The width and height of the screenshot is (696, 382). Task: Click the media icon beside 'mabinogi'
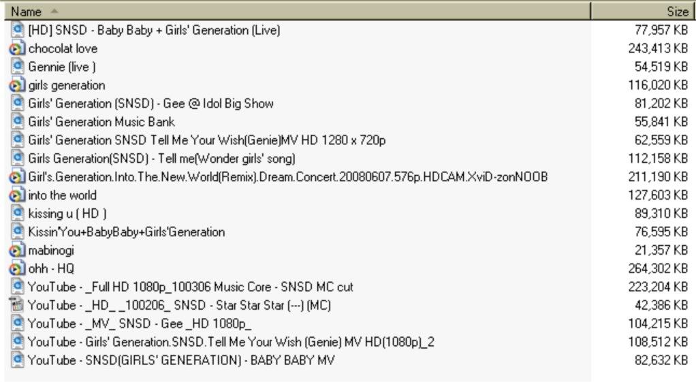17,250
